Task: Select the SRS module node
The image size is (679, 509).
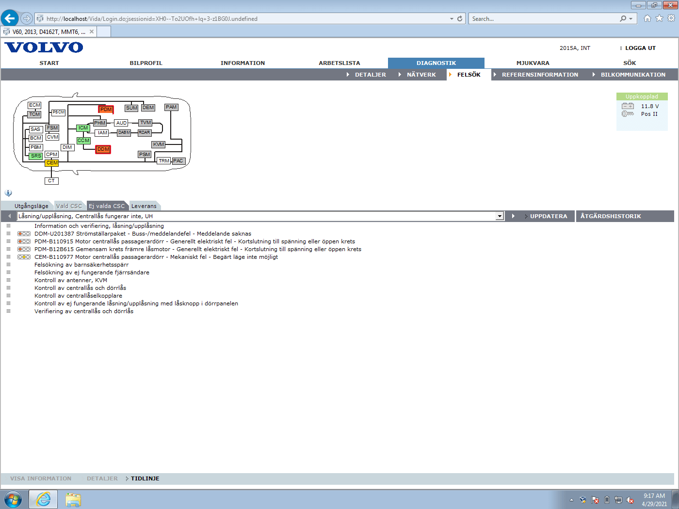Action: click(36, 156)
